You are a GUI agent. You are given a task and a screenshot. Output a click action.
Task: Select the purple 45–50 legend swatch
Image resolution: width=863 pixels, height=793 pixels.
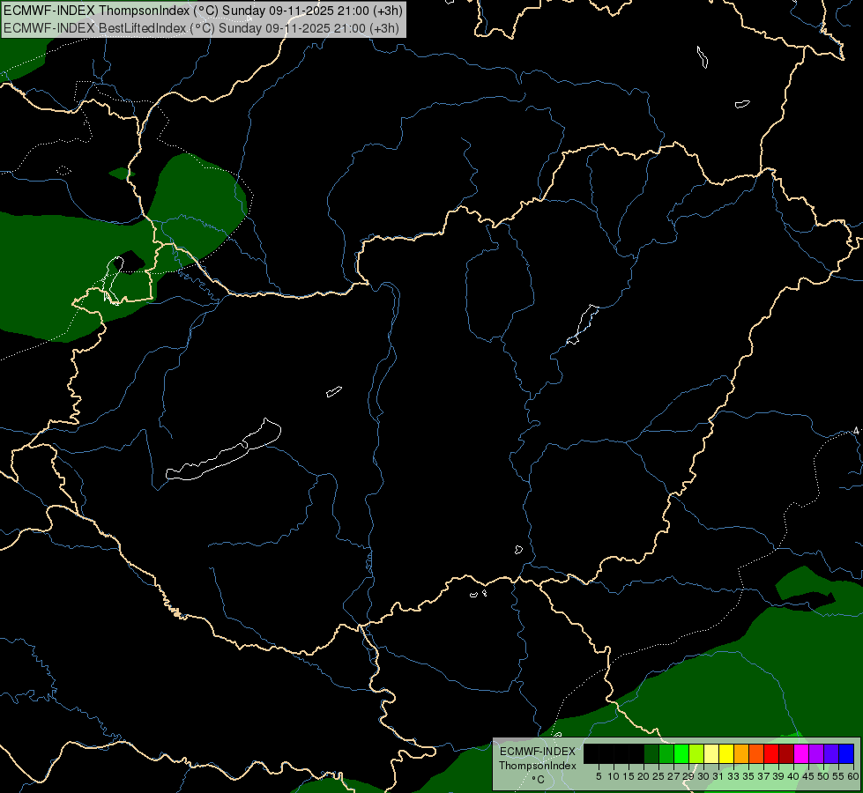(x=816, y=753)
